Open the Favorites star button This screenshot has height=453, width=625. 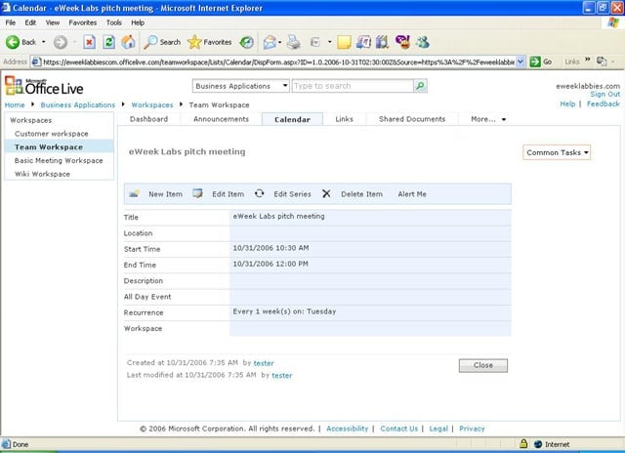click(210, 42)
